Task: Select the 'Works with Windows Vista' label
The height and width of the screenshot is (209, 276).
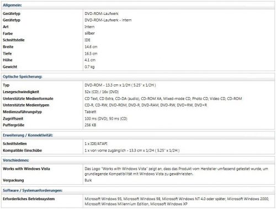Action: tap(26, 169)
